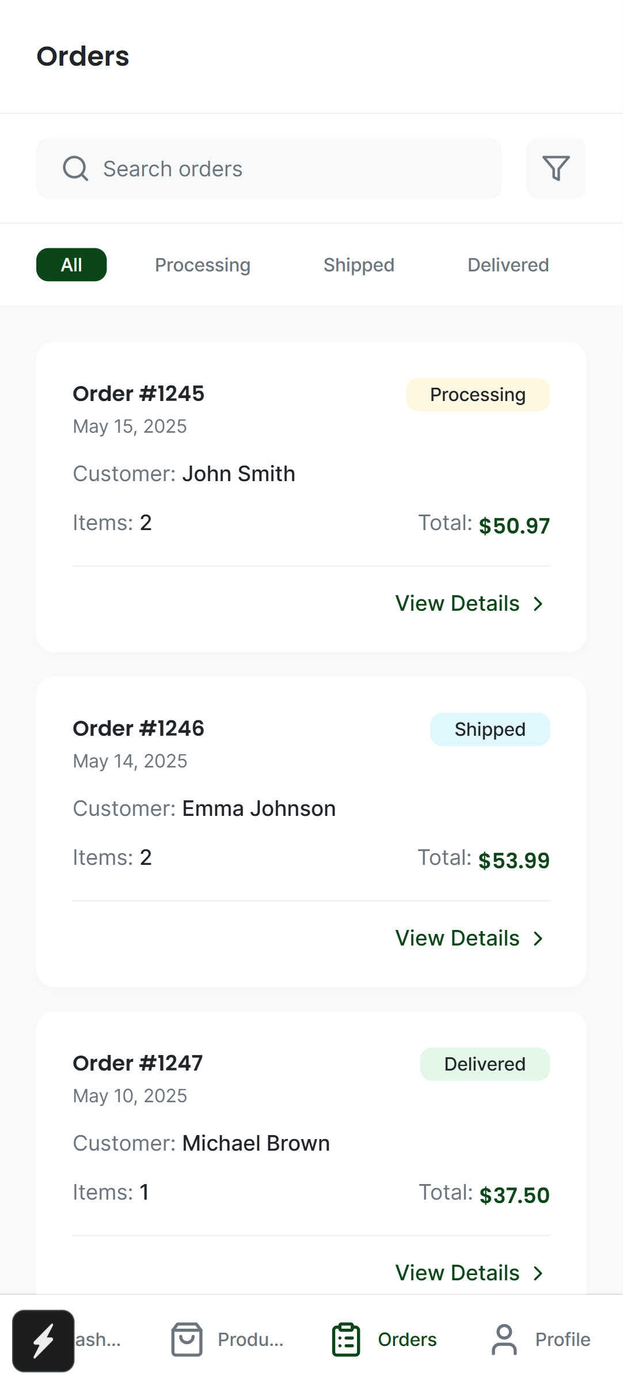The image size is (623, 1384).
Task: Click the Shipped status badge on #1246
Action: pyautogui.click(x=490, y=729)
